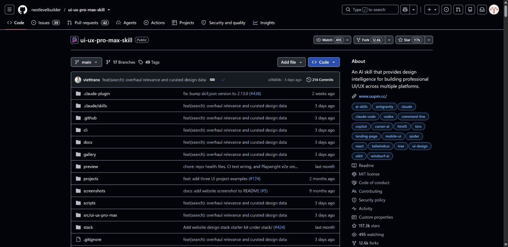Open Custom properties in the sidebar
The image size is (508, 247).
click(372, 217)
